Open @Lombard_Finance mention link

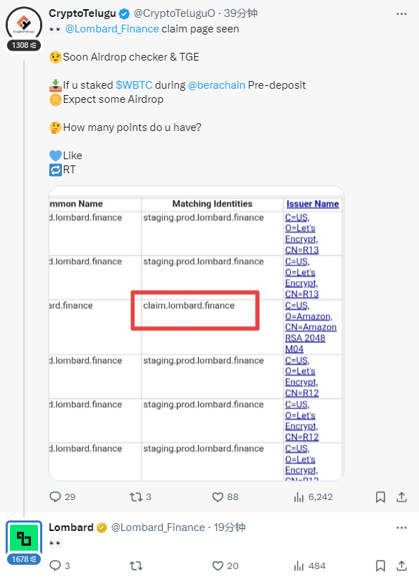[112, 29]
